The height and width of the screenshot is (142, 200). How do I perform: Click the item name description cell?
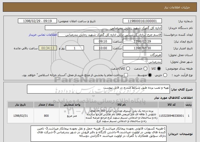click(x=122, y=116)
